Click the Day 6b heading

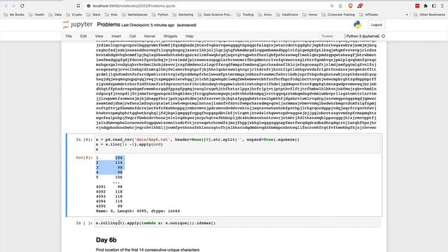(x=106, y=240)
